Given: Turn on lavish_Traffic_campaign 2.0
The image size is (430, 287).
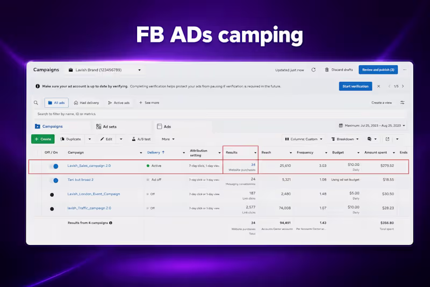Looking at the screenshot, I should coord(52,209).
